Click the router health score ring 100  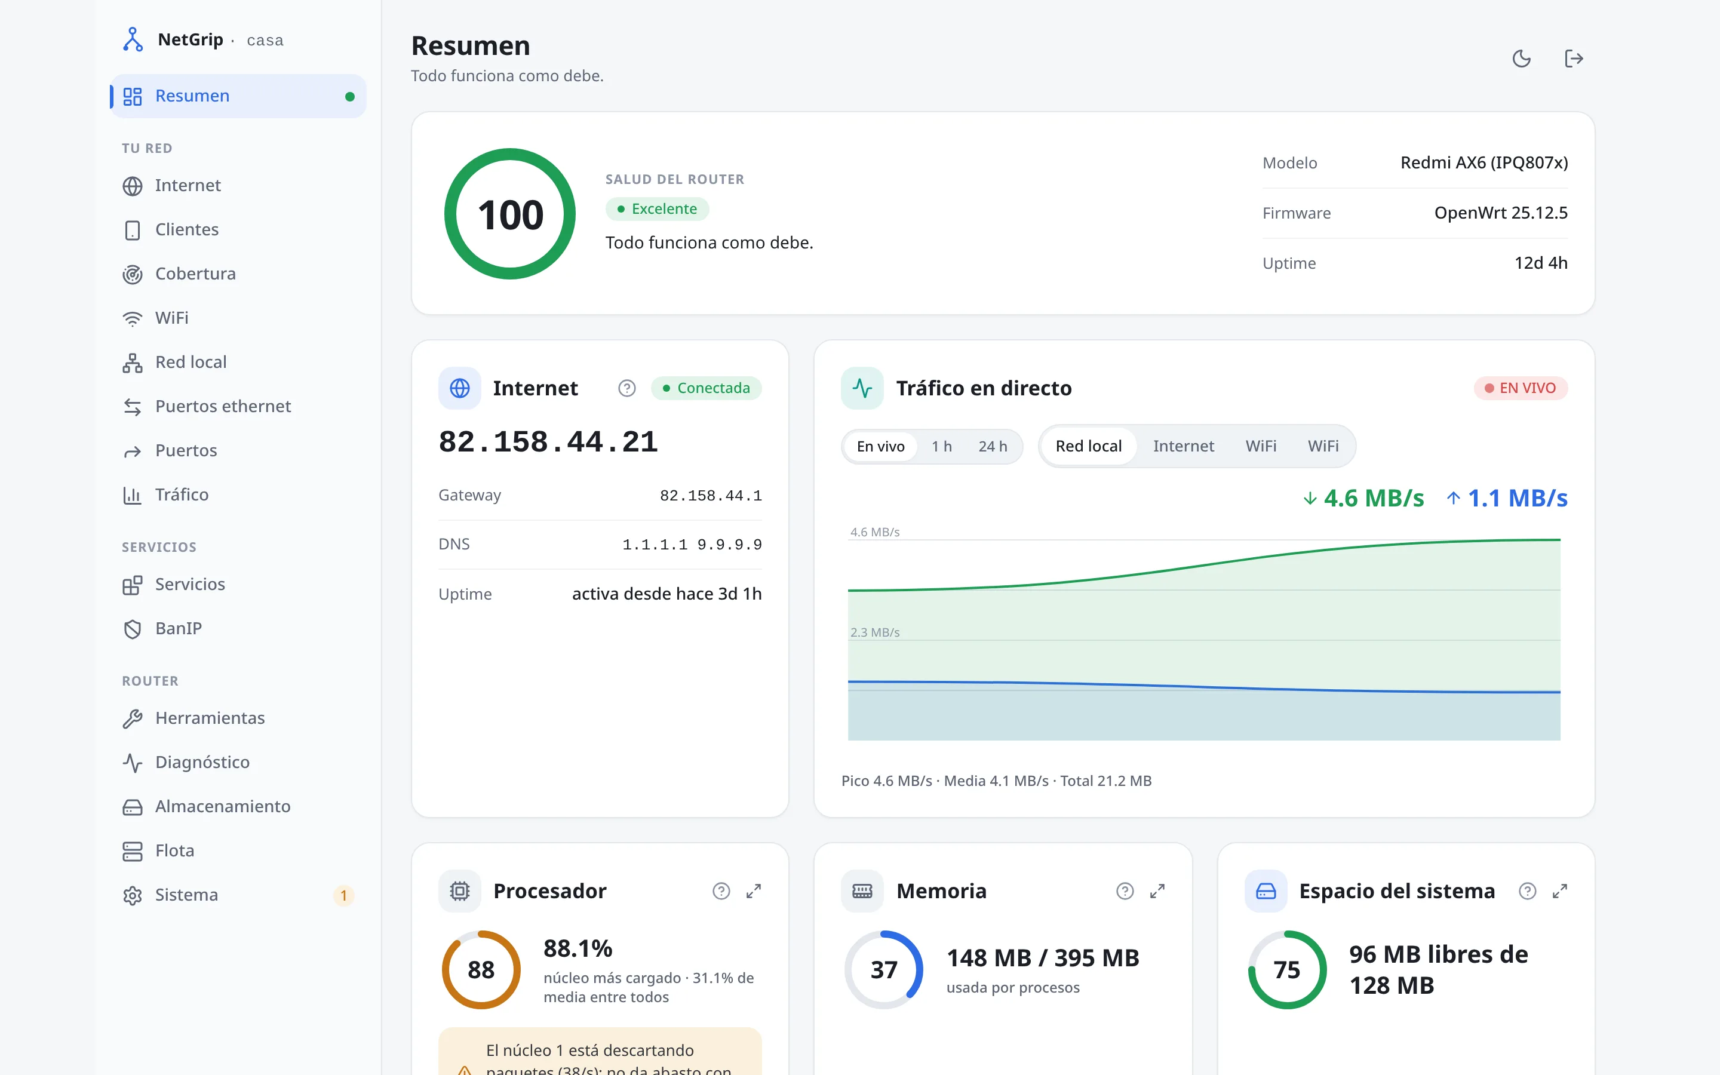(x=509, y=214)
